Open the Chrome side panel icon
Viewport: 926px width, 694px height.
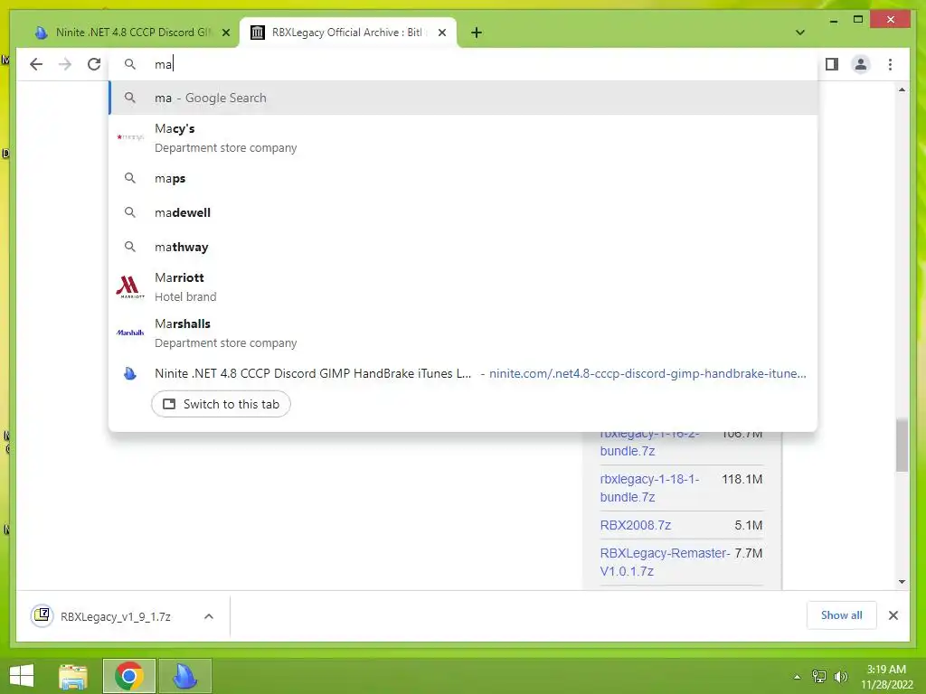(x=832, y=64)
